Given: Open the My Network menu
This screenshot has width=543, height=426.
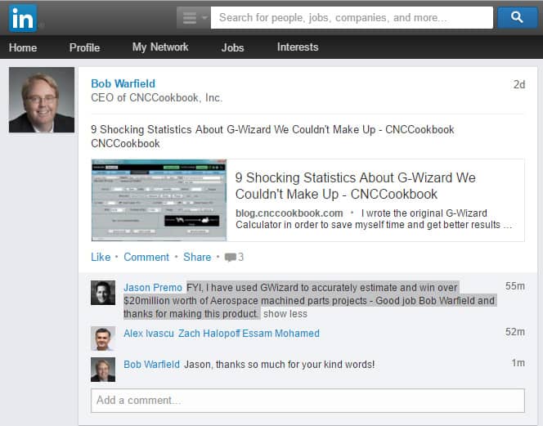Looking at the screenshot, I should tap(160, 47).
